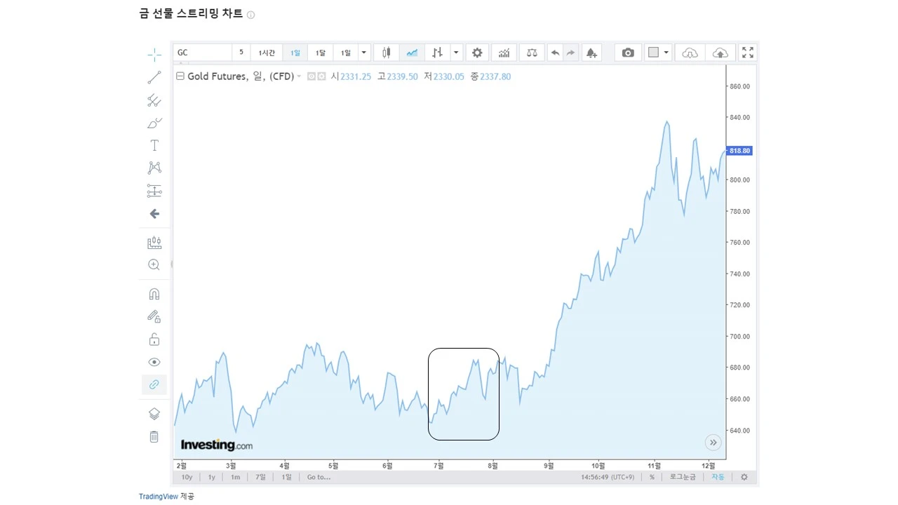The width and height of the screenshot is (898, 505).
Task: Open the Go to... date dialog
Action: pyautogui.click(x=319, y=477)
